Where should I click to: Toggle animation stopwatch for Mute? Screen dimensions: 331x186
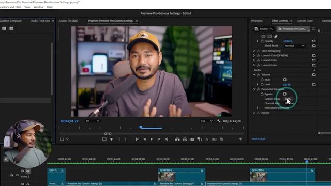(262, 80)
